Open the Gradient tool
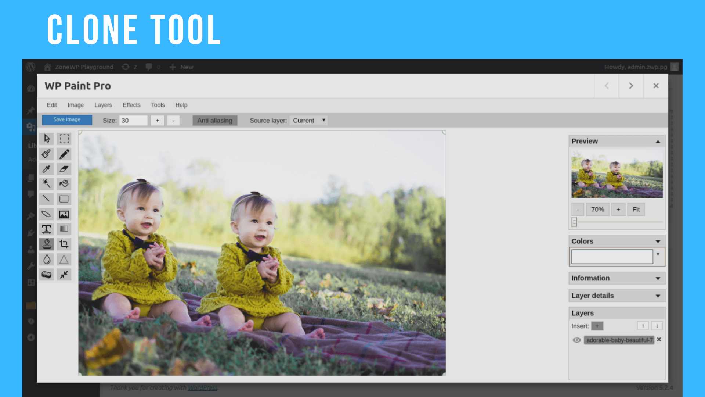The height and width of the screenshot is (397, 705). [x=64, y=229]
